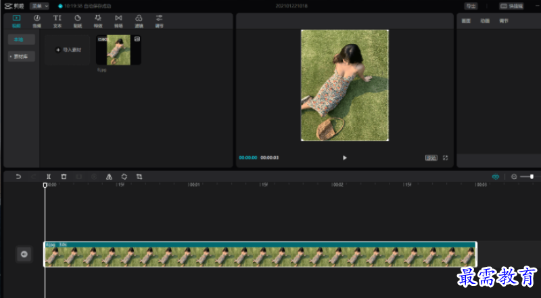Crop the selected clip

click(x=139, y=176)
